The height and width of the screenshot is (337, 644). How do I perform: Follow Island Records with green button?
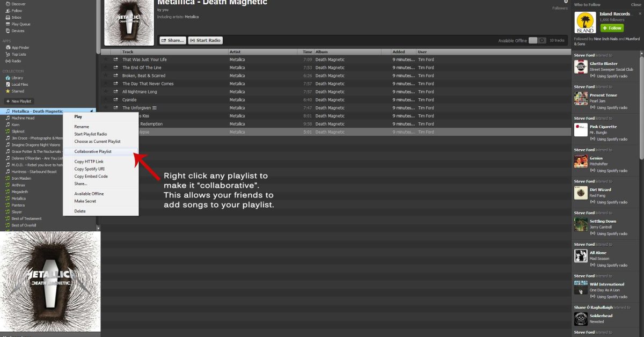[612, 28]
